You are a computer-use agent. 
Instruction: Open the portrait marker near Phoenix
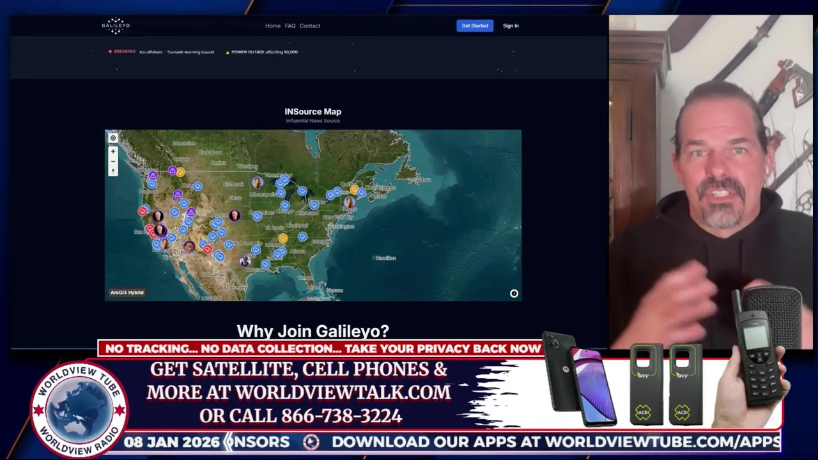pos(189,246)
